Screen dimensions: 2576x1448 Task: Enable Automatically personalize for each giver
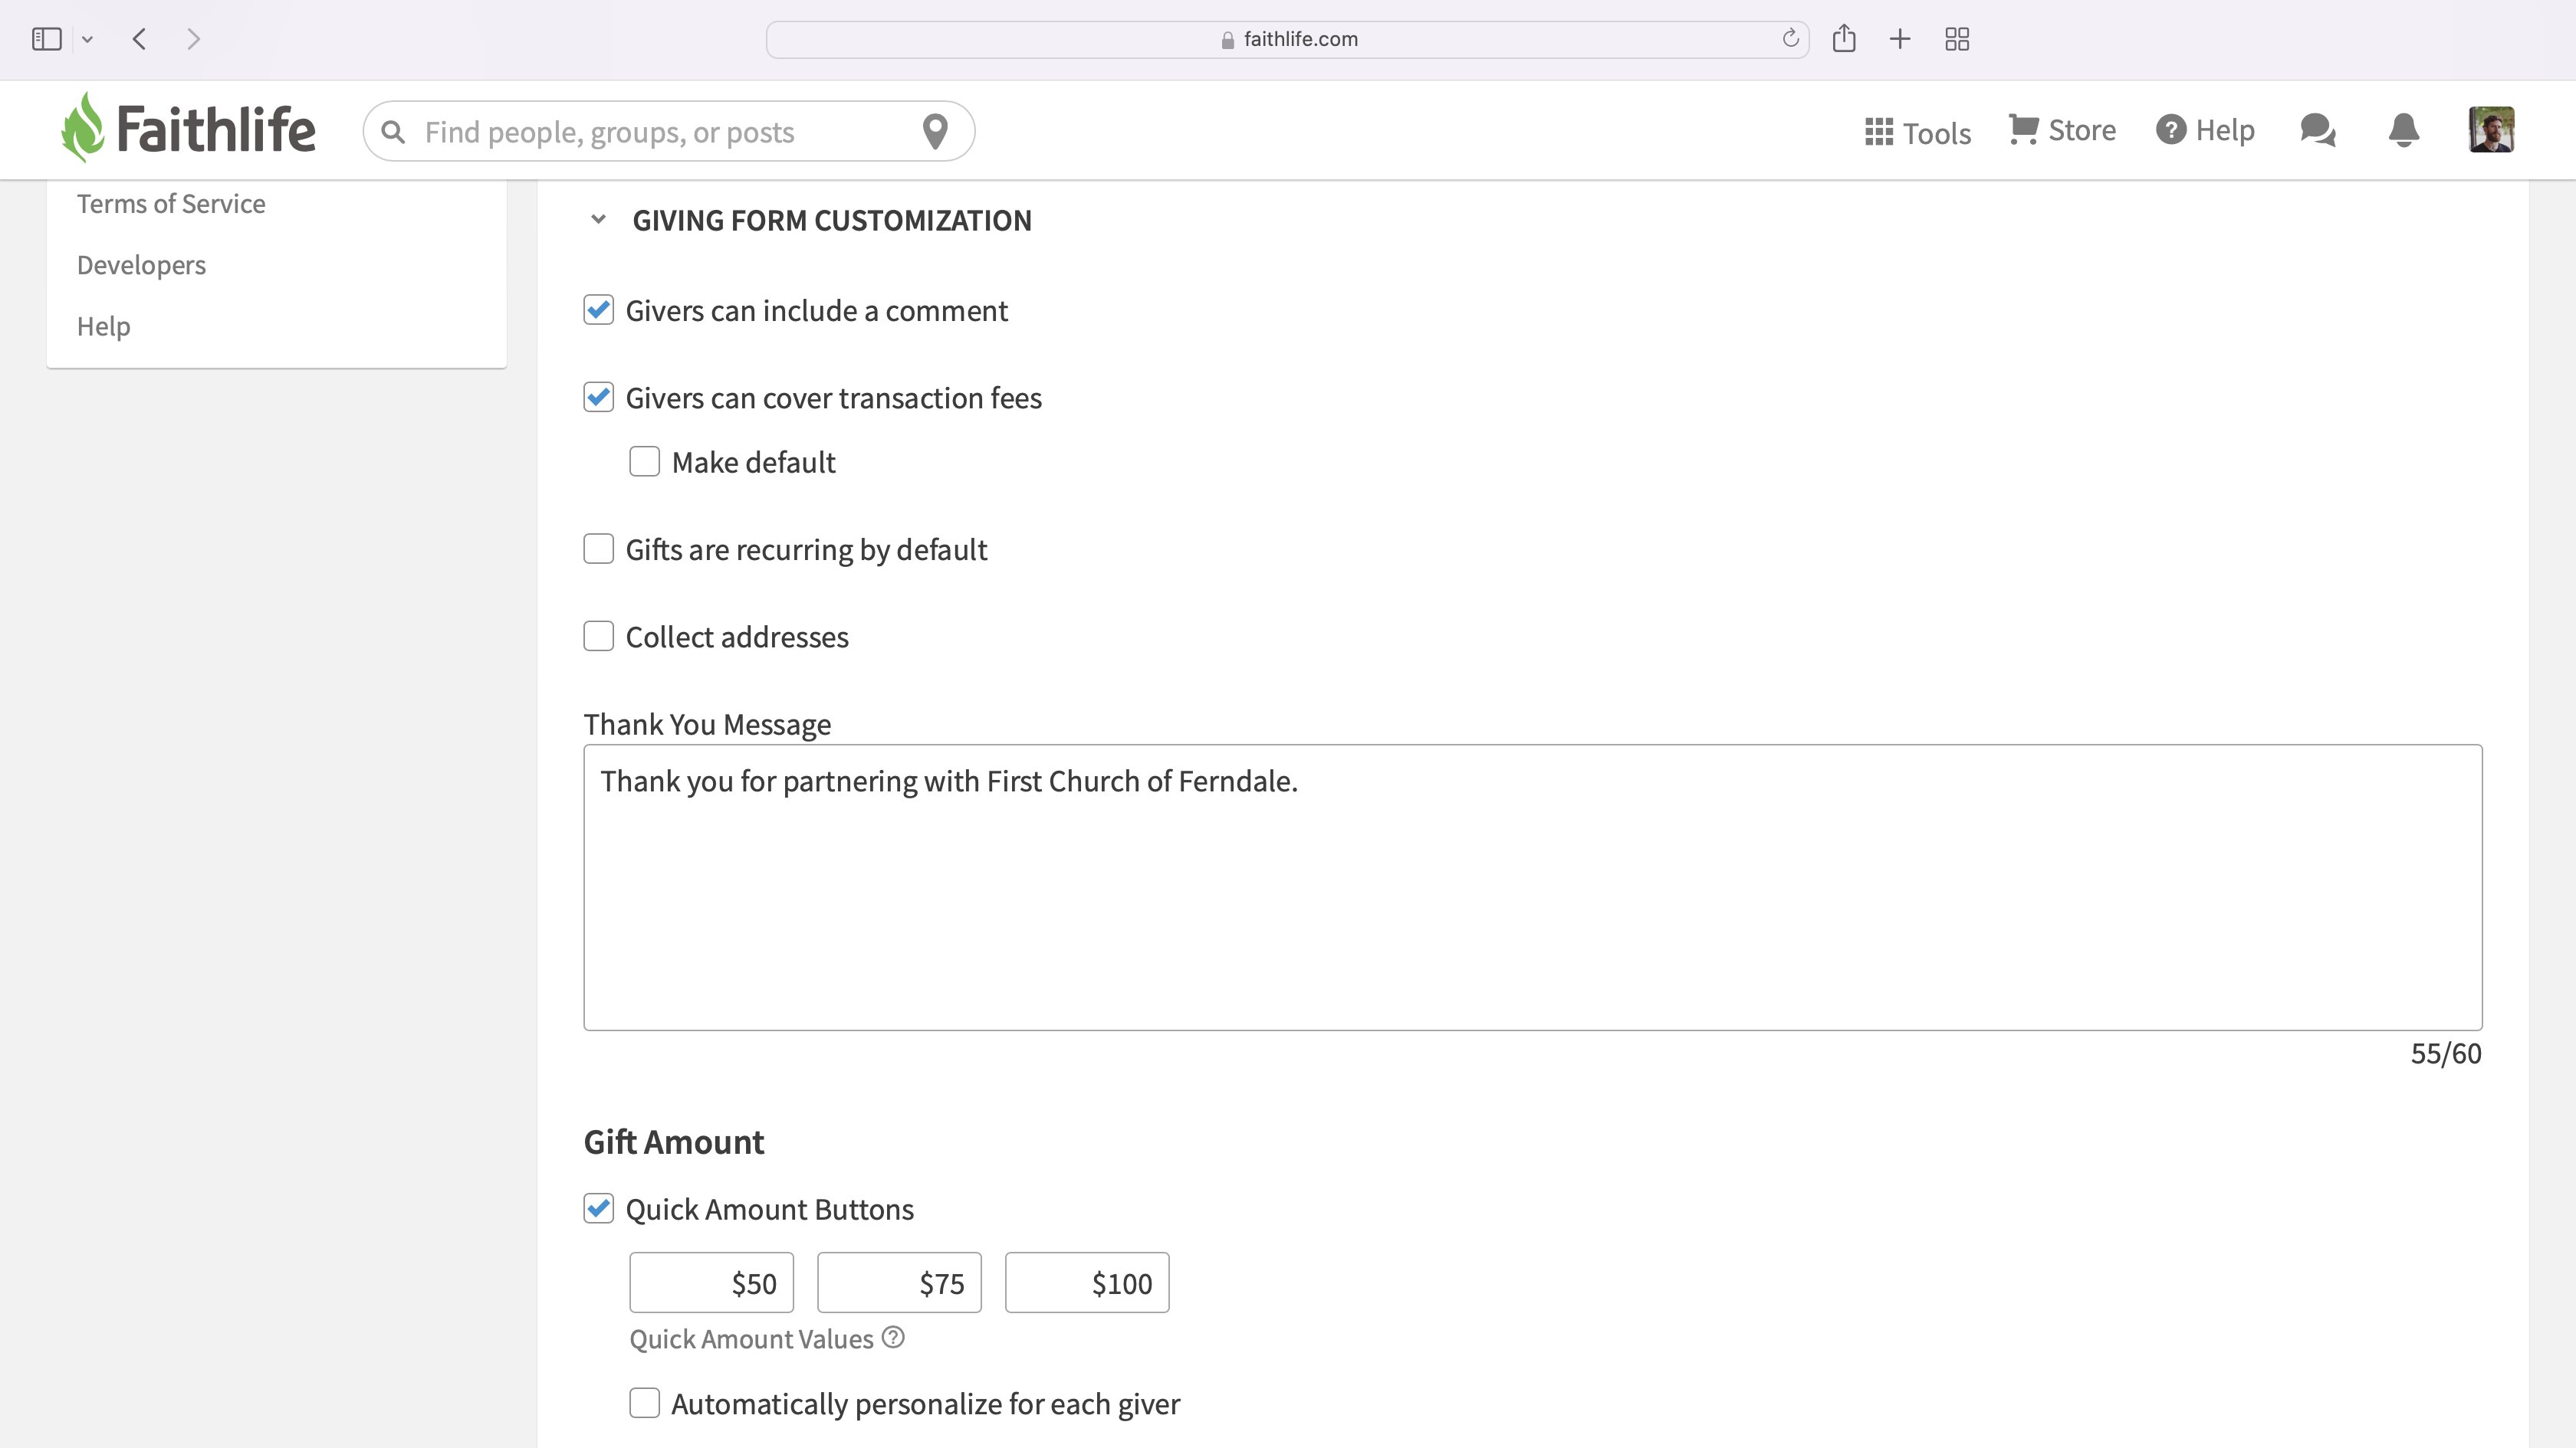coord(644,1403)
